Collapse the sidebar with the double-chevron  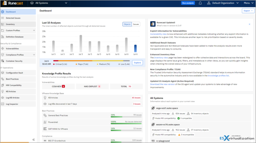click(33, 139)
